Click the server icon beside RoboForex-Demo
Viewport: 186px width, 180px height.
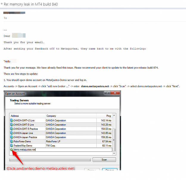click(x=12, y=141)
